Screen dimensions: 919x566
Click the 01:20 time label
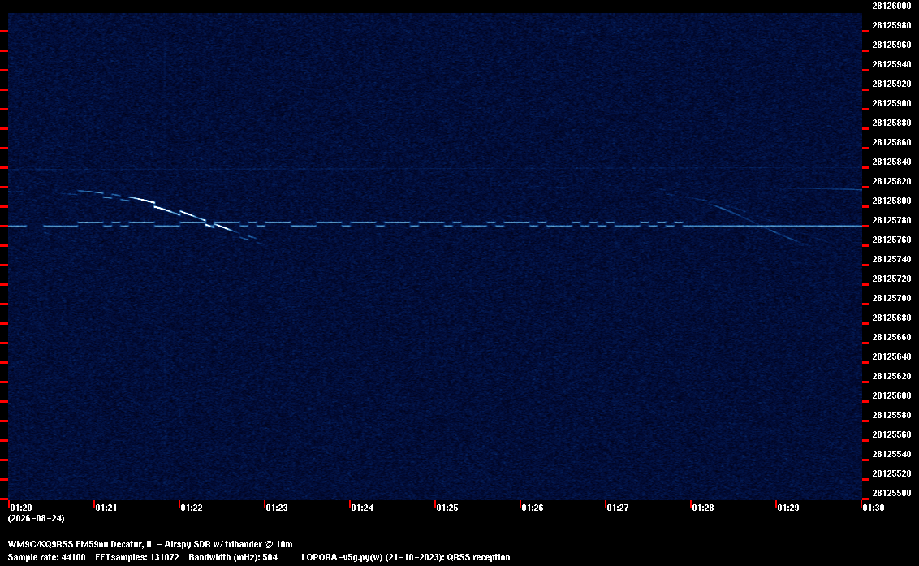[x=21, y=508]
